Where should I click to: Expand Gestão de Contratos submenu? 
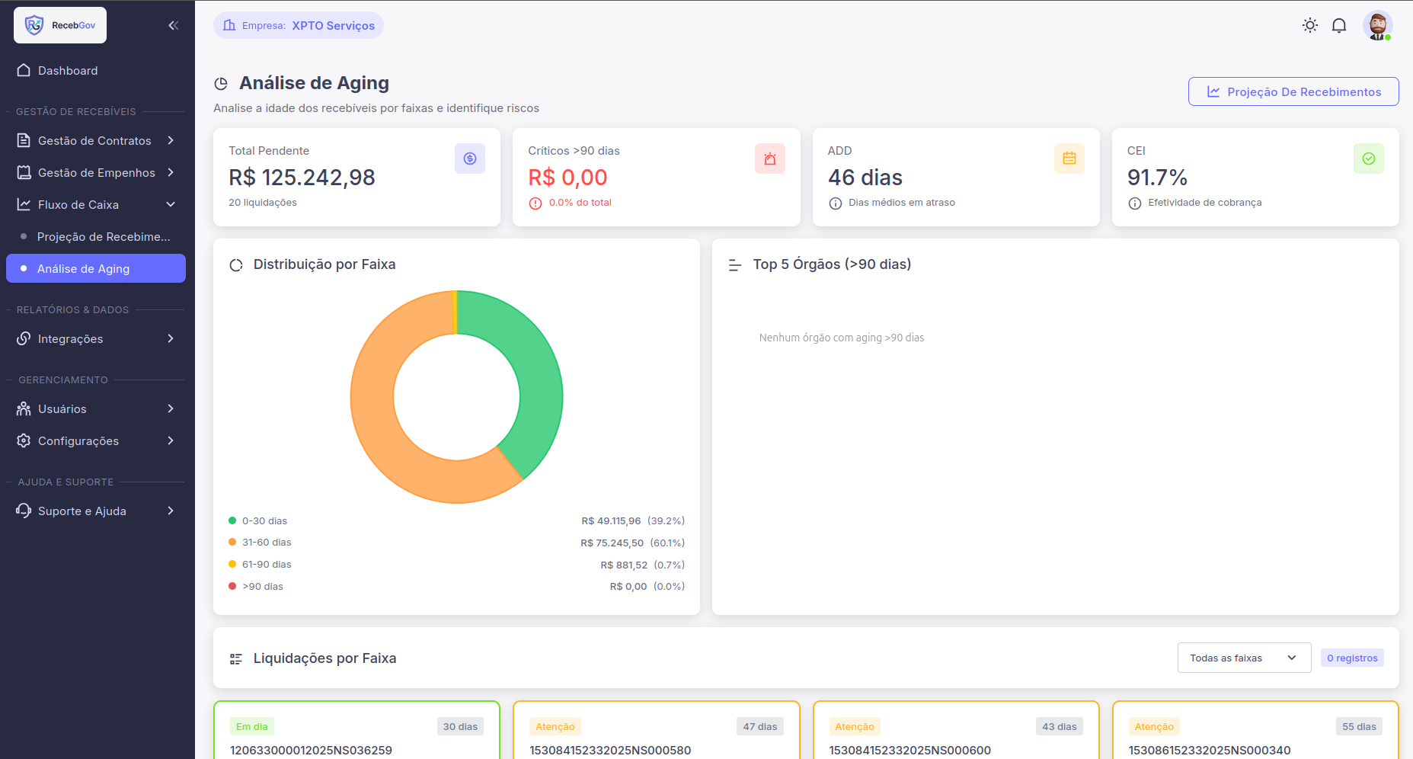click(x=96, y=140)
